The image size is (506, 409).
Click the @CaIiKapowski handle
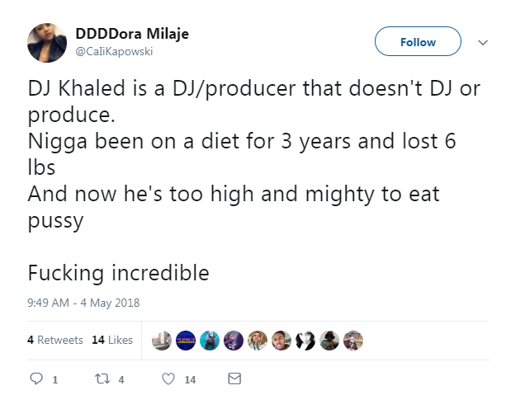pyautogui.click(x=114, y=51)
